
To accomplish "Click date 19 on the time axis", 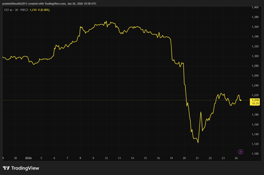I will click(x=171, y=158).
